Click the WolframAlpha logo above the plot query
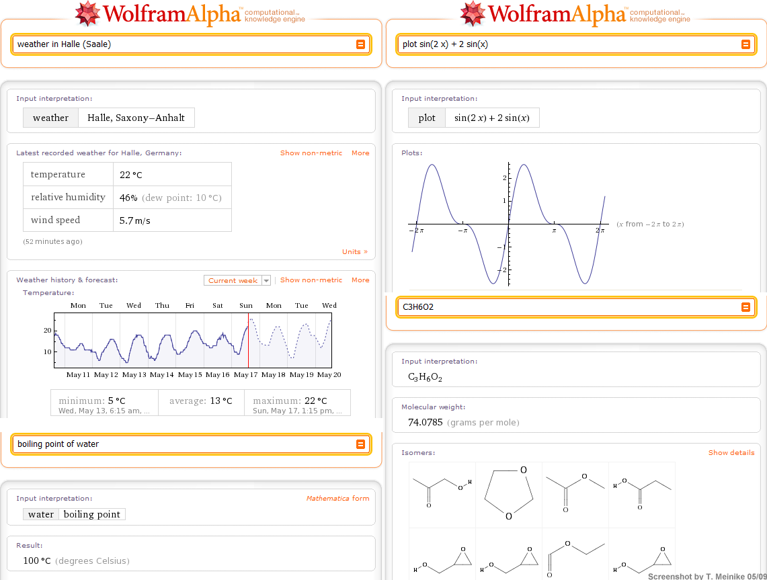 (x=575, y=13)
